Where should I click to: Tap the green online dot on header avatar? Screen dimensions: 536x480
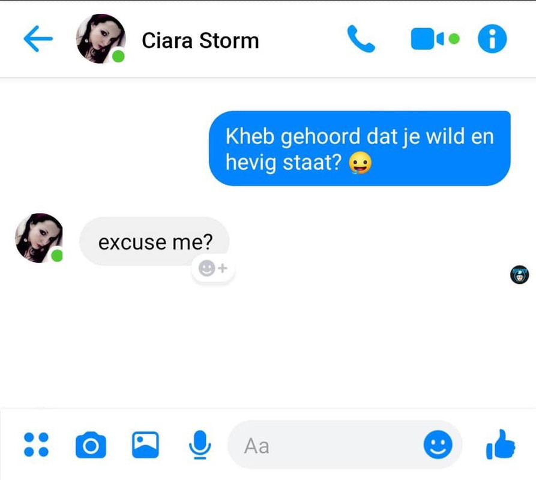click(118, 56)
